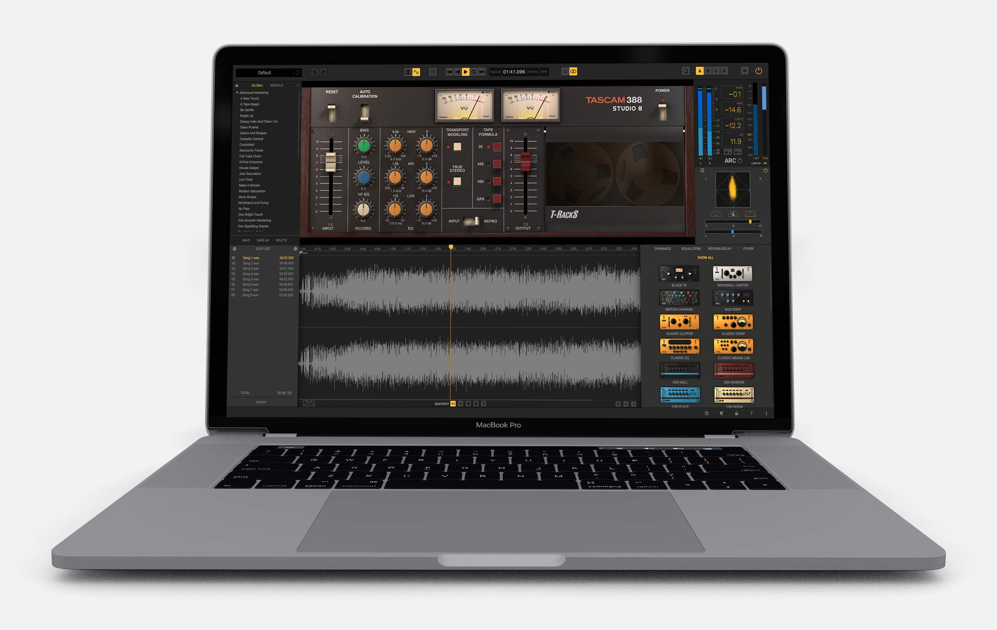This screenshot has width=997, height=630.
Task: Click the equals compare icon
Action: click(744, 71)
